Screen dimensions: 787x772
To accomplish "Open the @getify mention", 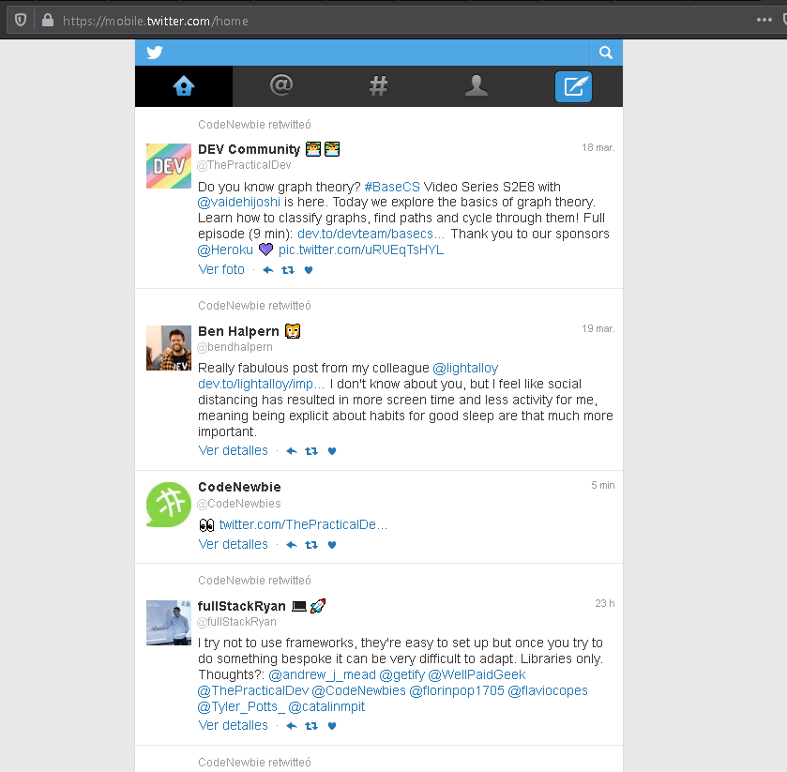I will (402, 675).
